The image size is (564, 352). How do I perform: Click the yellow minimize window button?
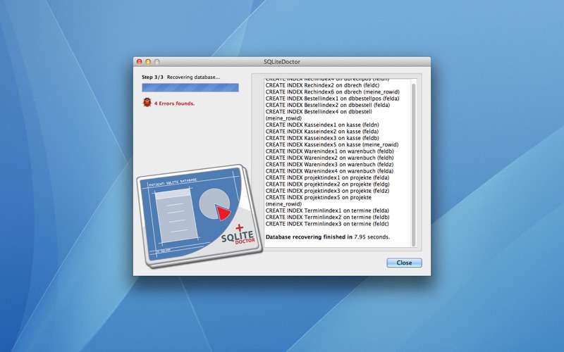pos(148,62)
